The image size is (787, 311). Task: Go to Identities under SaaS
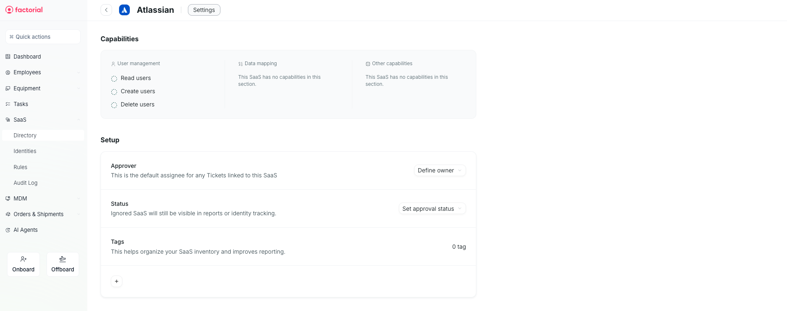point(25,151)
